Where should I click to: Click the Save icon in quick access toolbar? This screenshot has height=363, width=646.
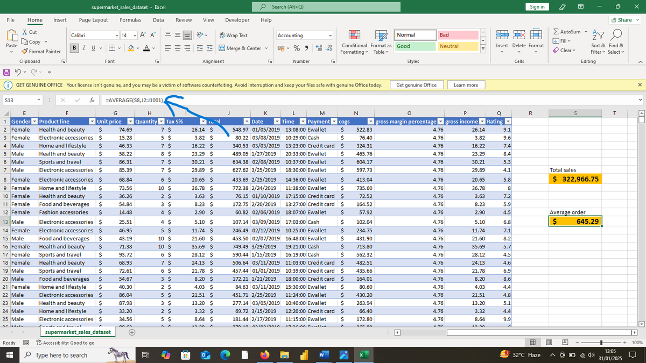point(6,72)
